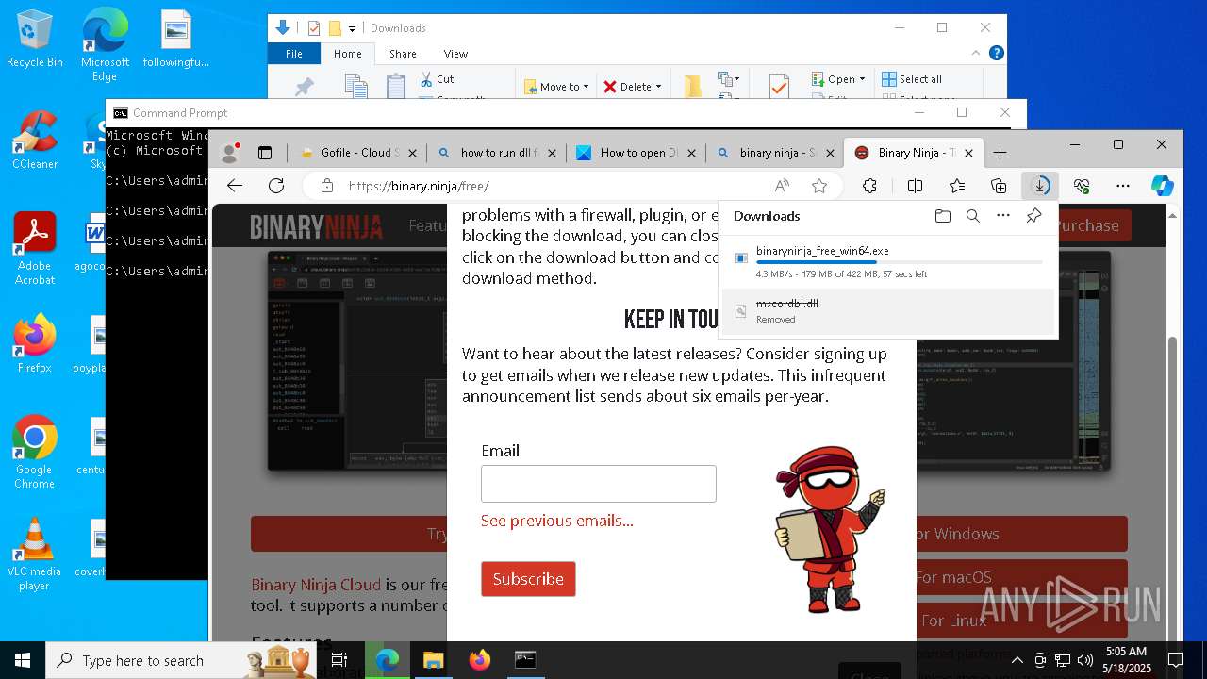The width and height of the screenshot is (1207, 679).
Task: Click Cut in File Explorer ribbon
Action: pyautogui.click(x=437, y=79)
